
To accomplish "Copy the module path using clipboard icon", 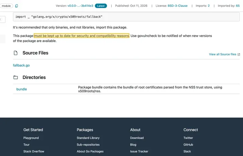I will (x=17, y=6).
